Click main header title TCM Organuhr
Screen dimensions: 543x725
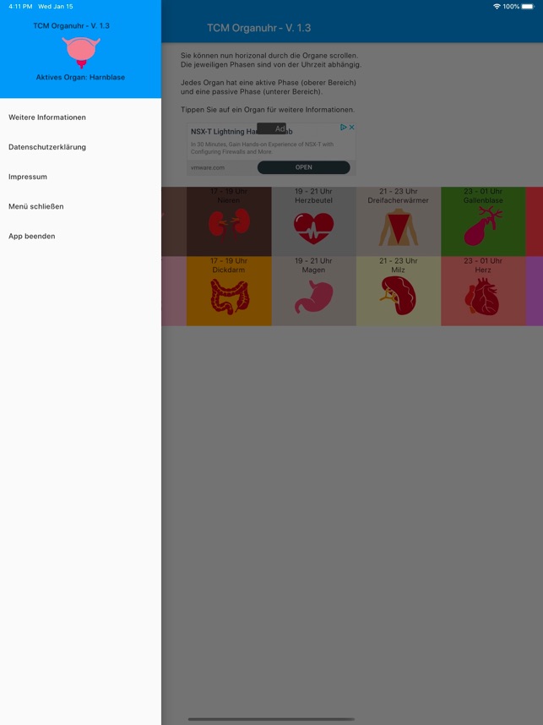coord(258,28)
